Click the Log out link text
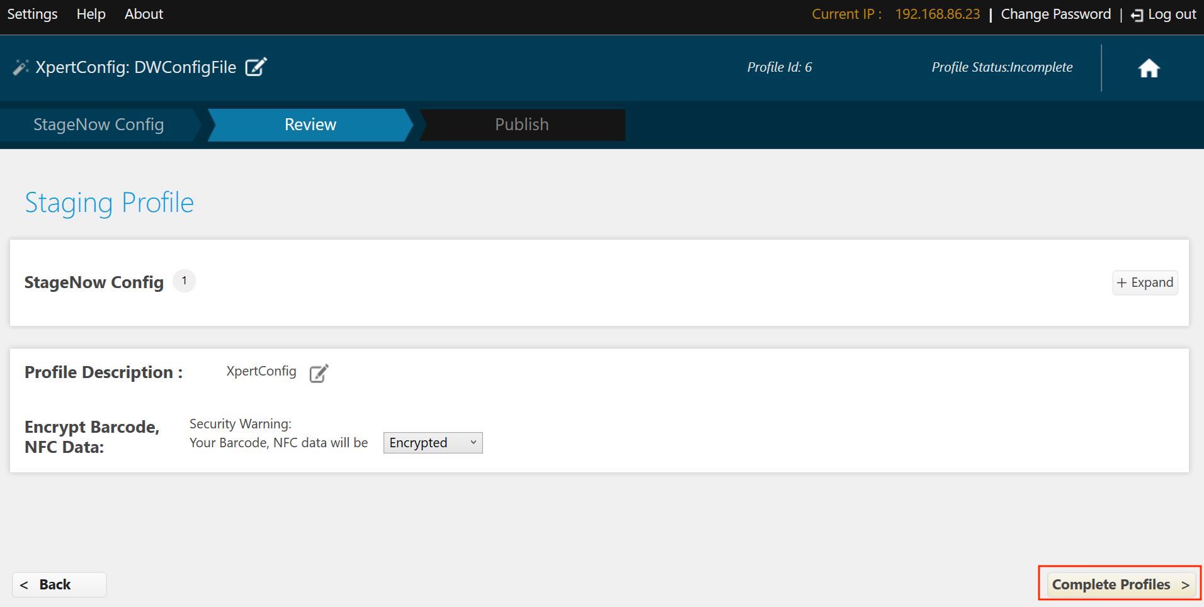The height and width of the screenshot is (607, 1204). [1172, 14]
